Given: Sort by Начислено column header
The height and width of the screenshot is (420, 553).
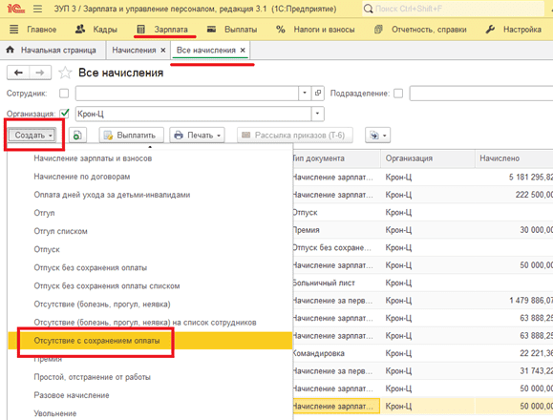Looking at the screenshot, I should [514, 158].
